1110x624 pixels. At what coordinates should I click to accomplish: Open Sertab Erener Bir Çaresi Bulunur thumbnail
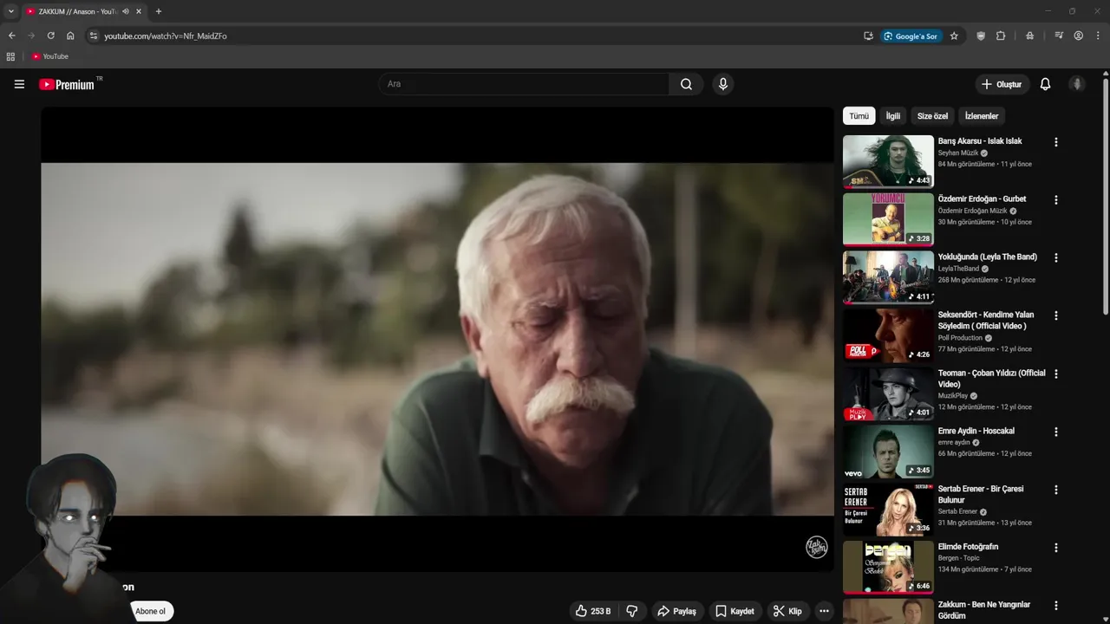click(x=888, y=509)
